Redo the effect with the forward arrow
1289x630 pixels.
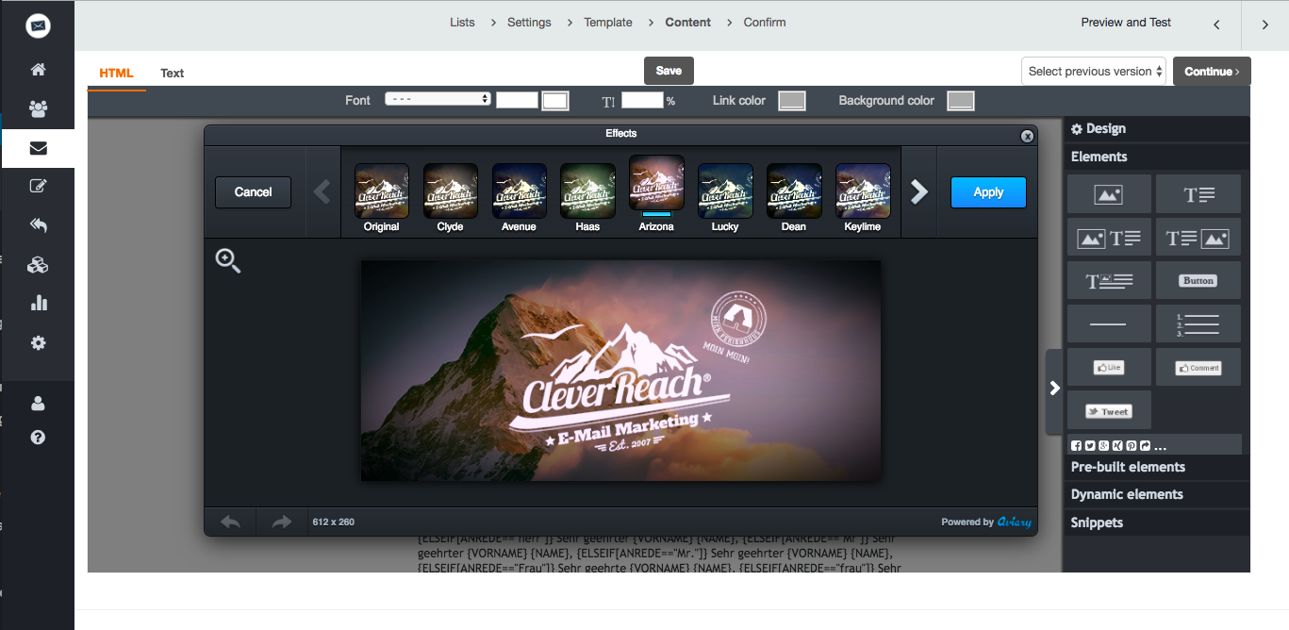(x=282, y=522)
